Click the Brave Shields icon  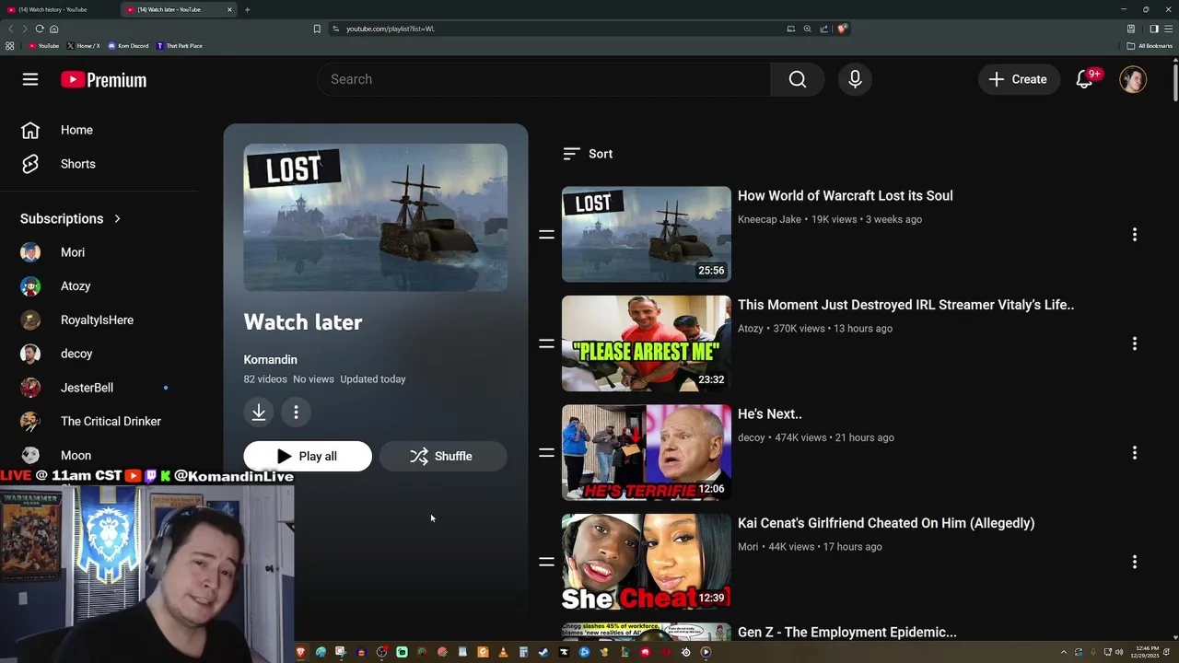(842, 29)
